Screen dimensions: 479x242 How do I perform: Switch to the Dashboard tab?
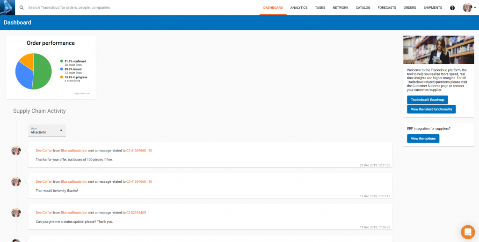(273, 7)
